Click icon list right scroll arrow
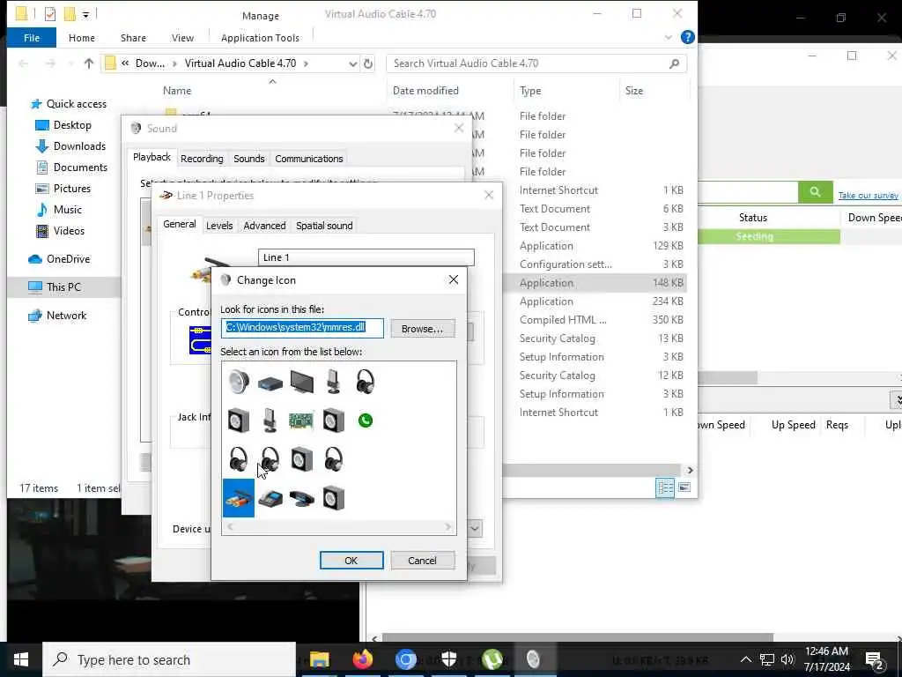This screenshot has height=677, width=902. (x=447, y=527)
